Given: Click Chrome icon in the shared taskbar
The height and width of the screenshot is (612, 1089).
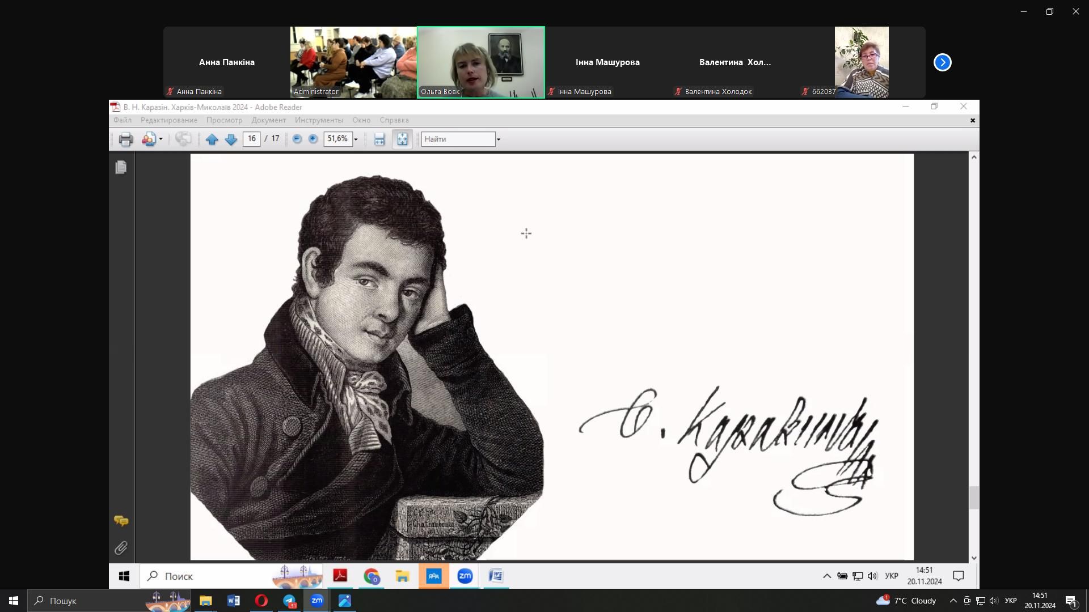Looking at the screenshot, I should point(372,576).
